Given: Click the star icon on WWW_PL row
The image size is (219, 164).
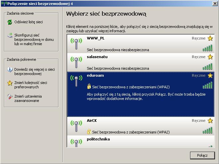Looking at the screenshot, I should pyautogui.click(x=210, y=38).
